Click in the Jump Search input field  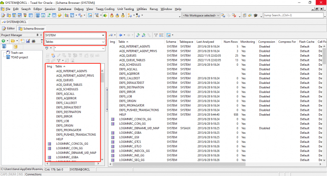tap(293, 15)
